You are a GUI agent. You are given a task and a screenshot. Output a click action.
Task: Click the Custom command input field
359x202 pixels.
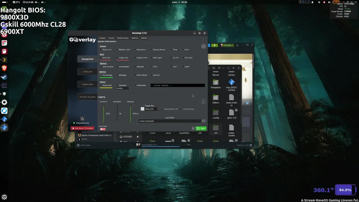coord(178,85)
